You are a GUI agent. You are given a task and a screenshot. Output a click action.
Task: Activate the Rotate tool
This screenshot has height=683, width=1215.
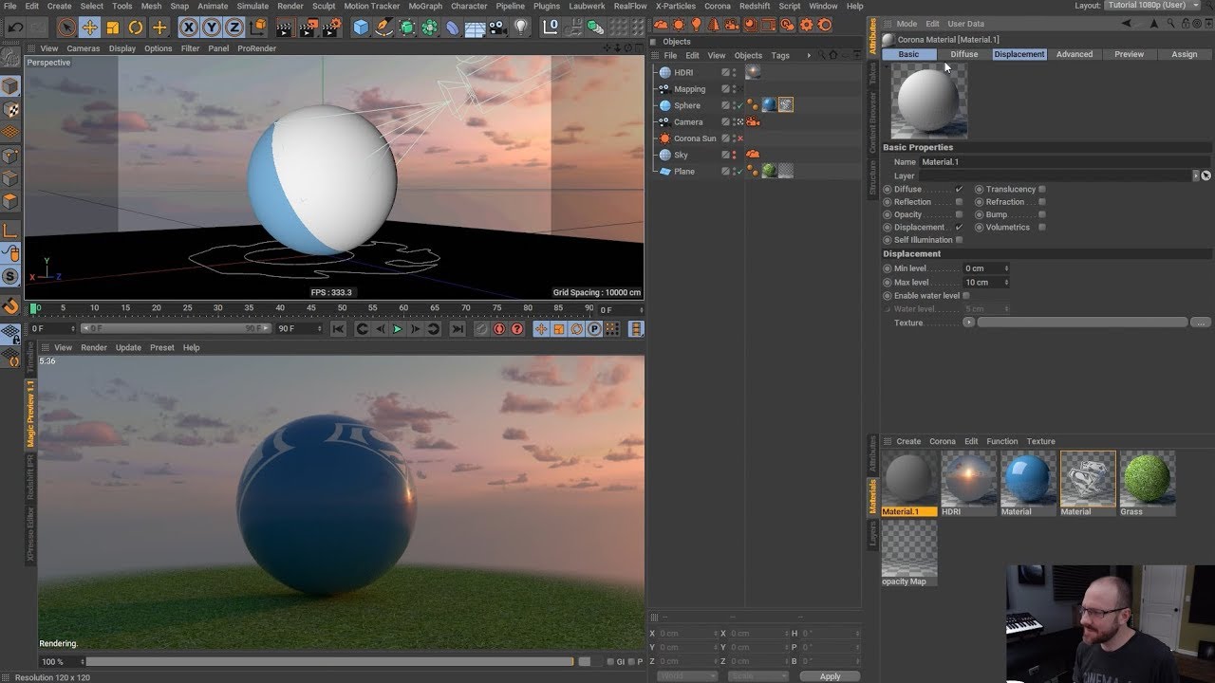[x=136, y=28]
